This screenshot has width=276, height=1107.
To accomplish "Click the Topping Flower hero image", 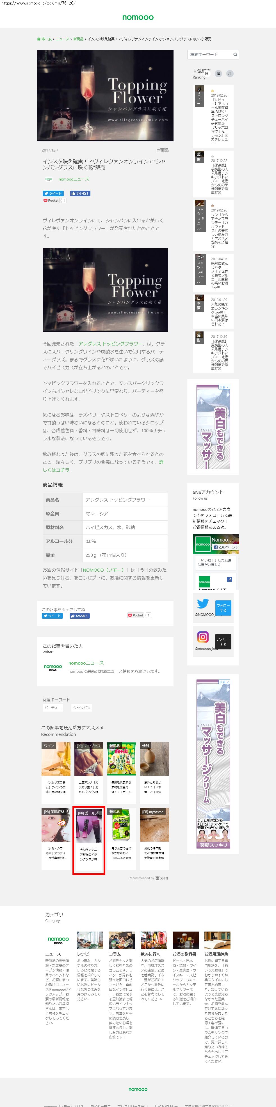I will [105, 95].
